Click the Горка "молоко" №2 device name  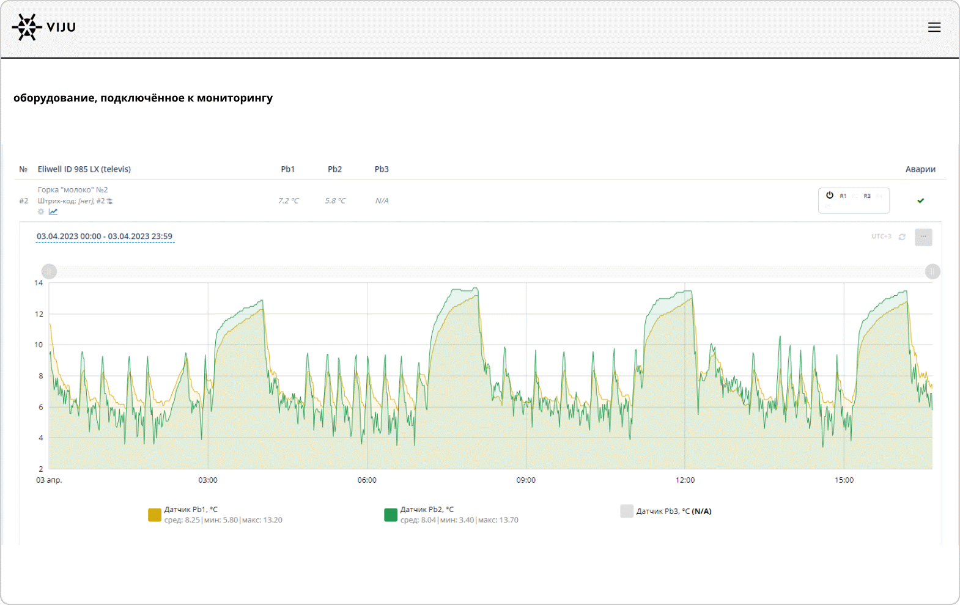tap(73, 190)
